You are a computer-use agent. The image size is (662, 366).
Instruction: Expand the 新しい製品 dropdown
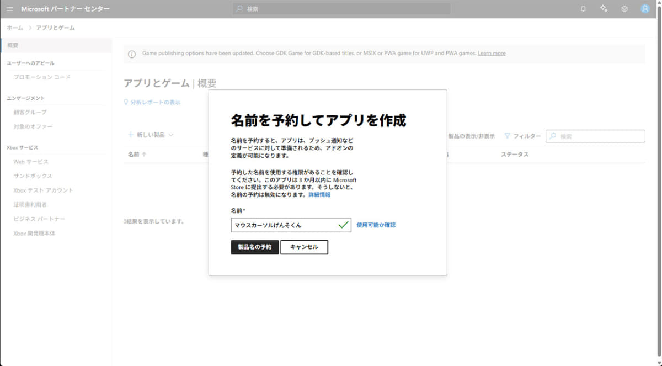[151, 135]
